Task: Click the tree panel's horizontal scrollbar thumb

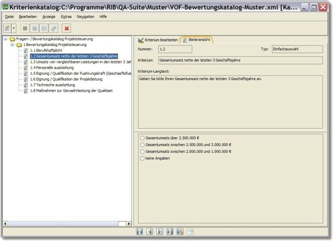Action: point(63,224)
